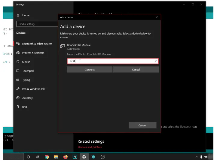
Task: Open USB settings
Action: [x=24, y=107]
